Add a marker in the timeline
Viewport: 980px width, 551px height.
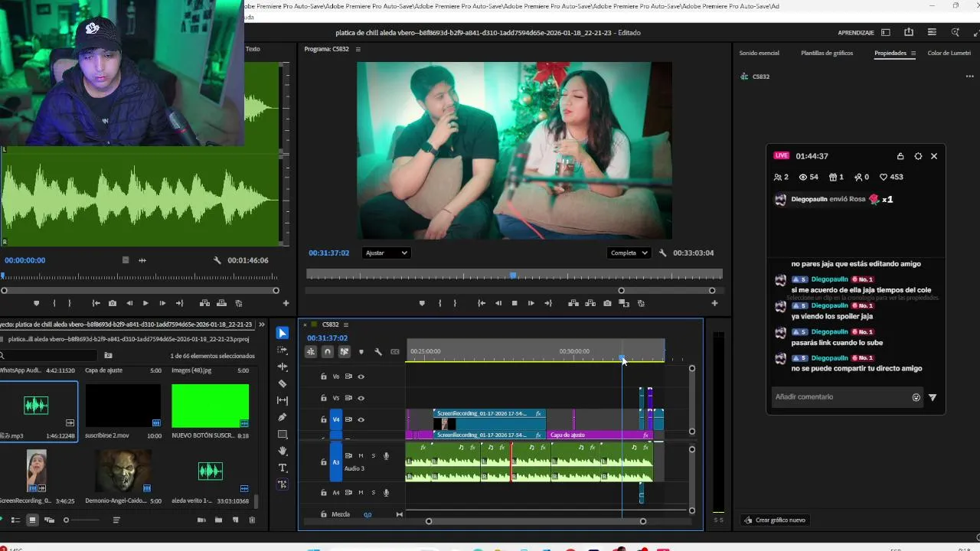click(361, 352)
